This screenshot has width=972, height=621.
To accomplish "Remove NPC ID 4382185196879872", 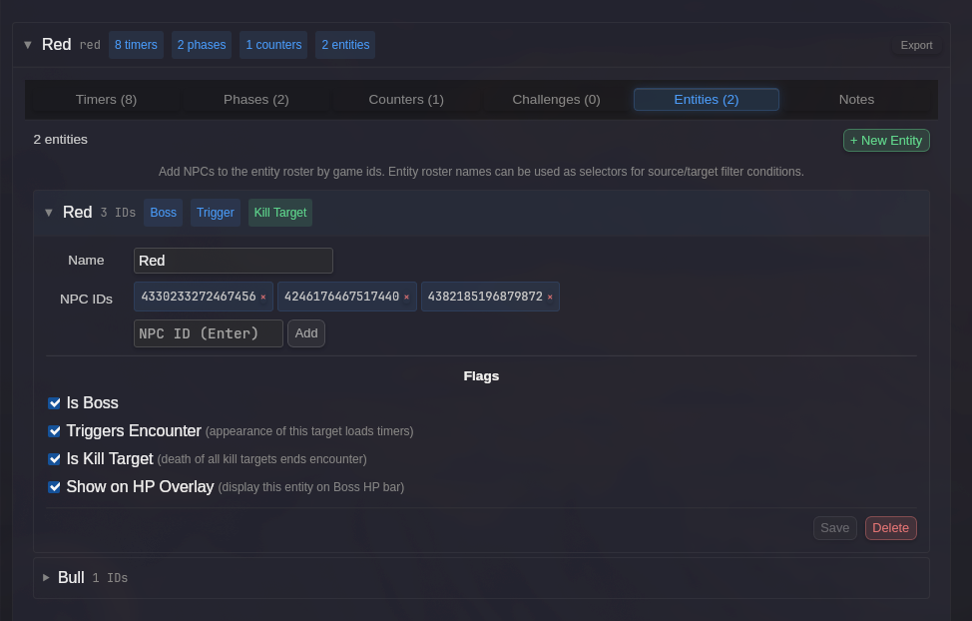I will (550, 298).
